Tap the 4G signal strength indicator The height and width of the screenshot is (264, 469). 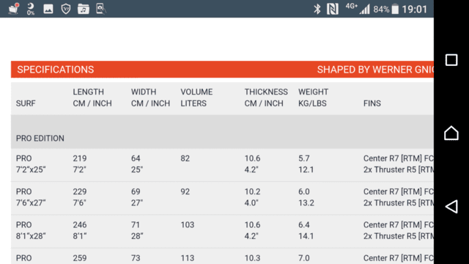[358, 9]
